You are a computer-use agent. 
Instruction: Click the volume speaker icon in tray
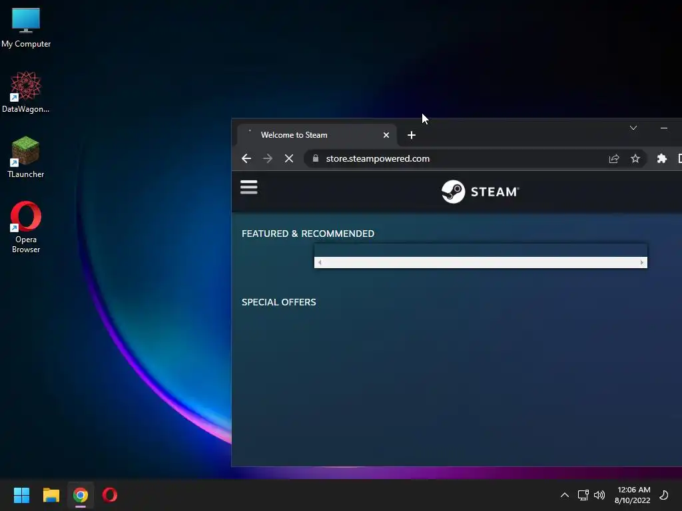tap(599, 495)
